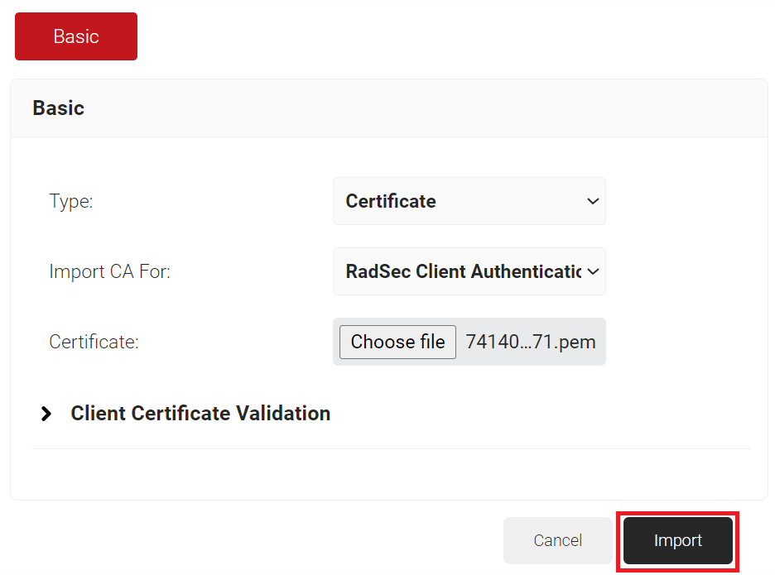The height and width of the screenshot is (575, 775).
Task: Click the selected .pem file name
Action: point(530,343)
